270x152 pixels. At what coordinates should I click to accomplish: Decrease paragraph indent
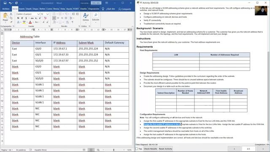click(73, 14)
